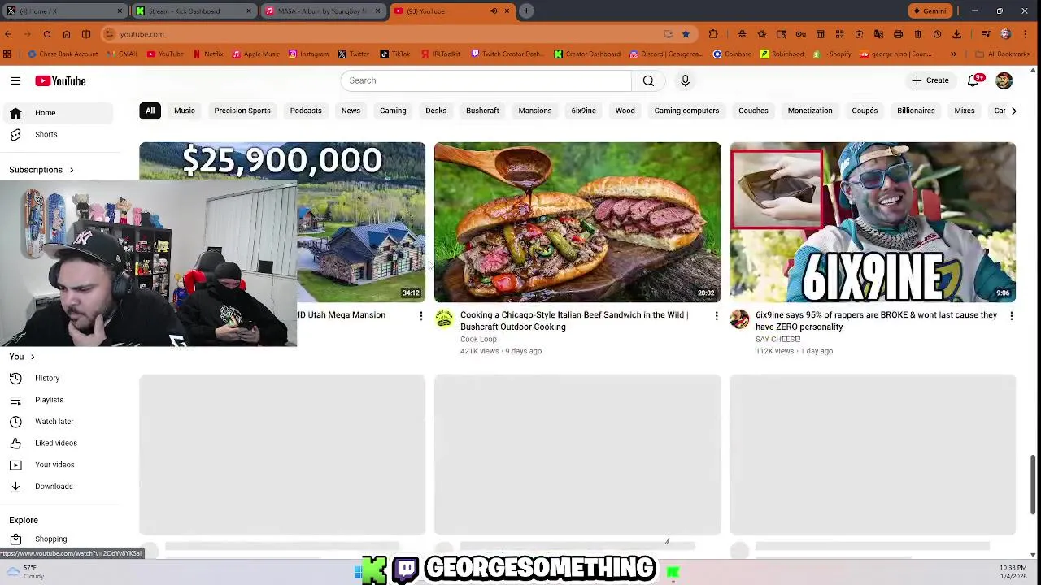Open the YouTube notifications bell
Viewport: 1041px width, 585px height.
click(973, 80)
